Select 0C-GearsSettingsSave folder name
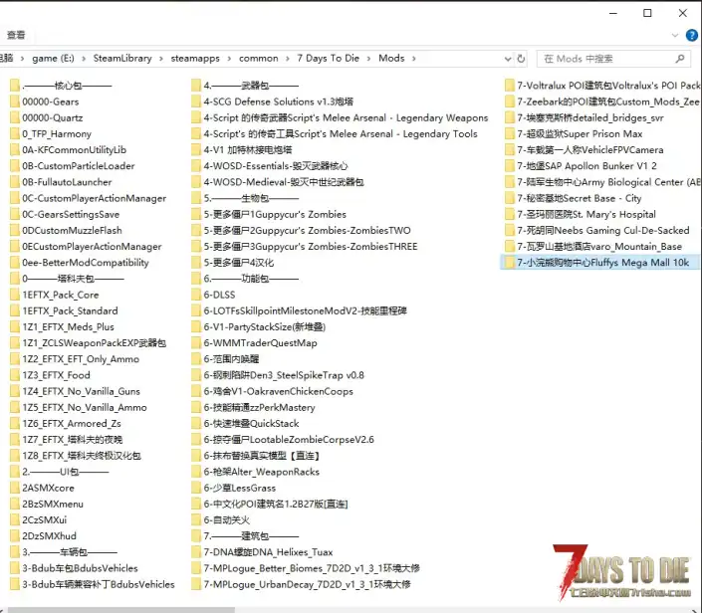The width and height of the screenshot is (702, 613). [x=71, y=214]
